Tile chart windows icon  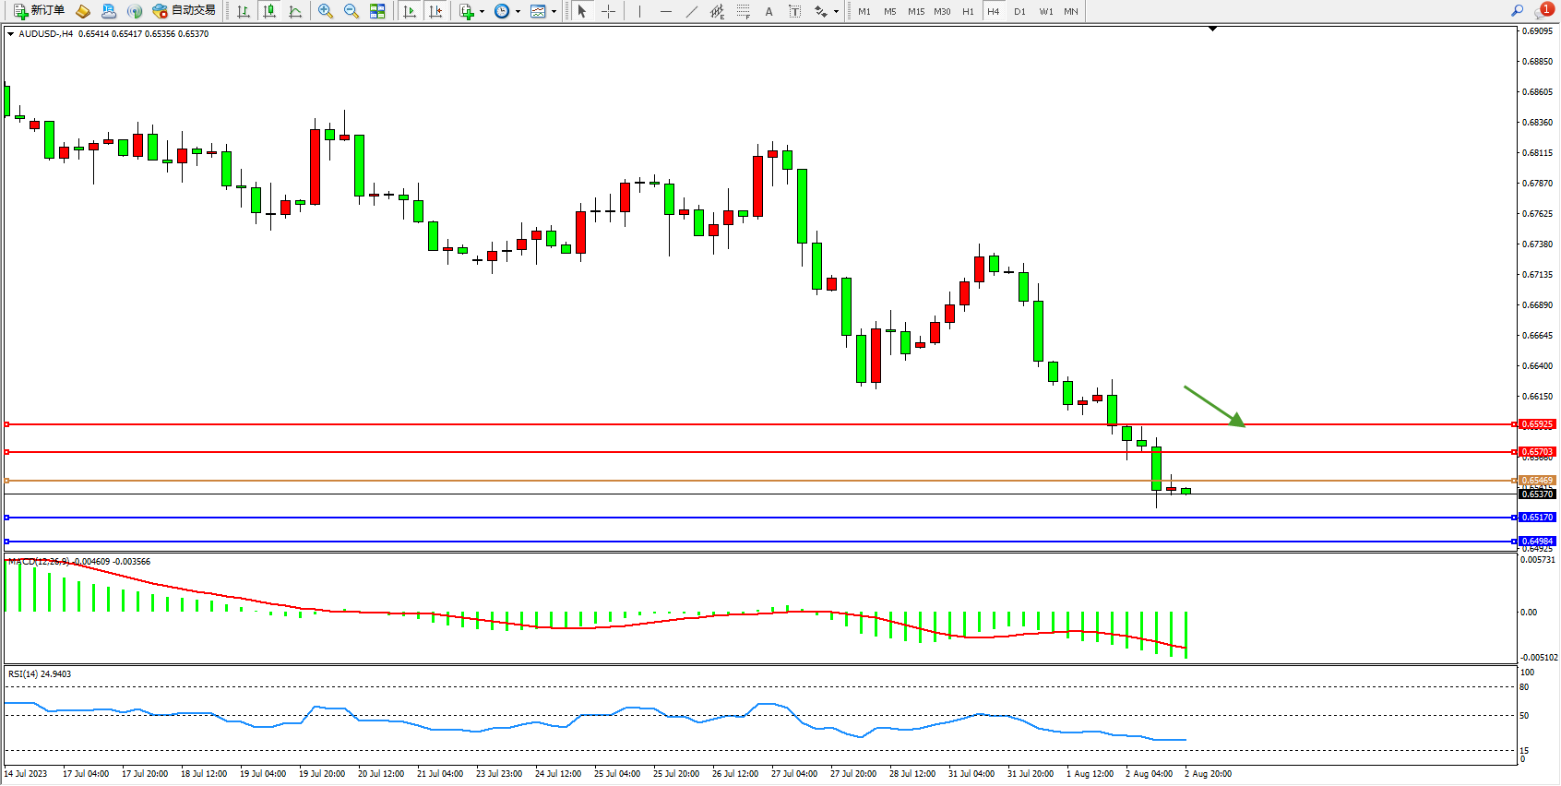pyautogui.click(x=377, y=11)
